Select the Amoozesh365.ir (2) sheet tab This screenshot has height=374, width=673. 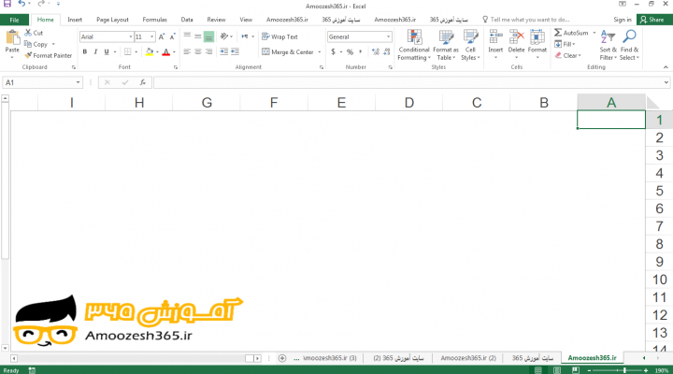468,358
